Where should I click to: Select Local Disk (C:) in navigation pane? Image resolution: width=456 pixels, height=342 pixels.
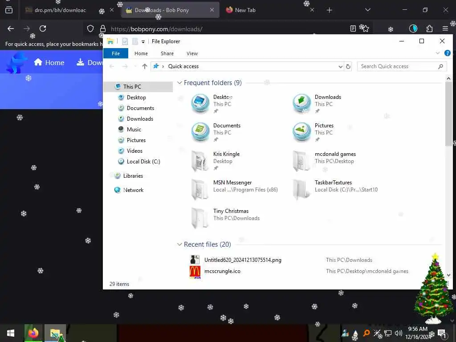coord(143,162)
